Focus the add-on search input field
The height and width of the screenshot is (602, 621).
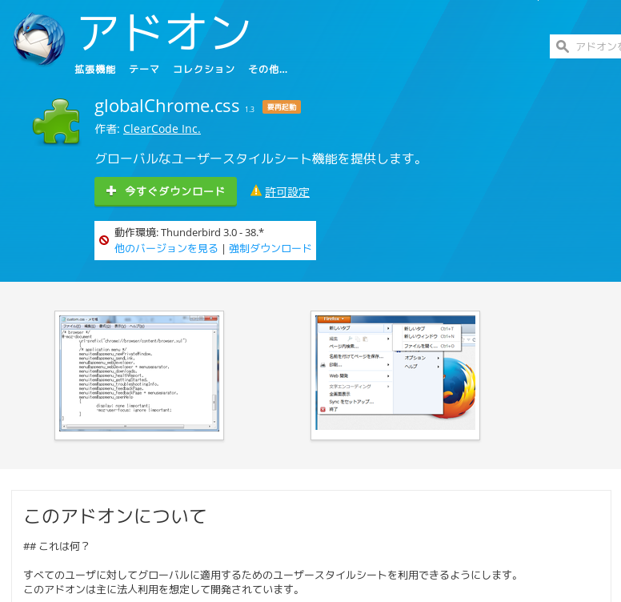[585, 46]
